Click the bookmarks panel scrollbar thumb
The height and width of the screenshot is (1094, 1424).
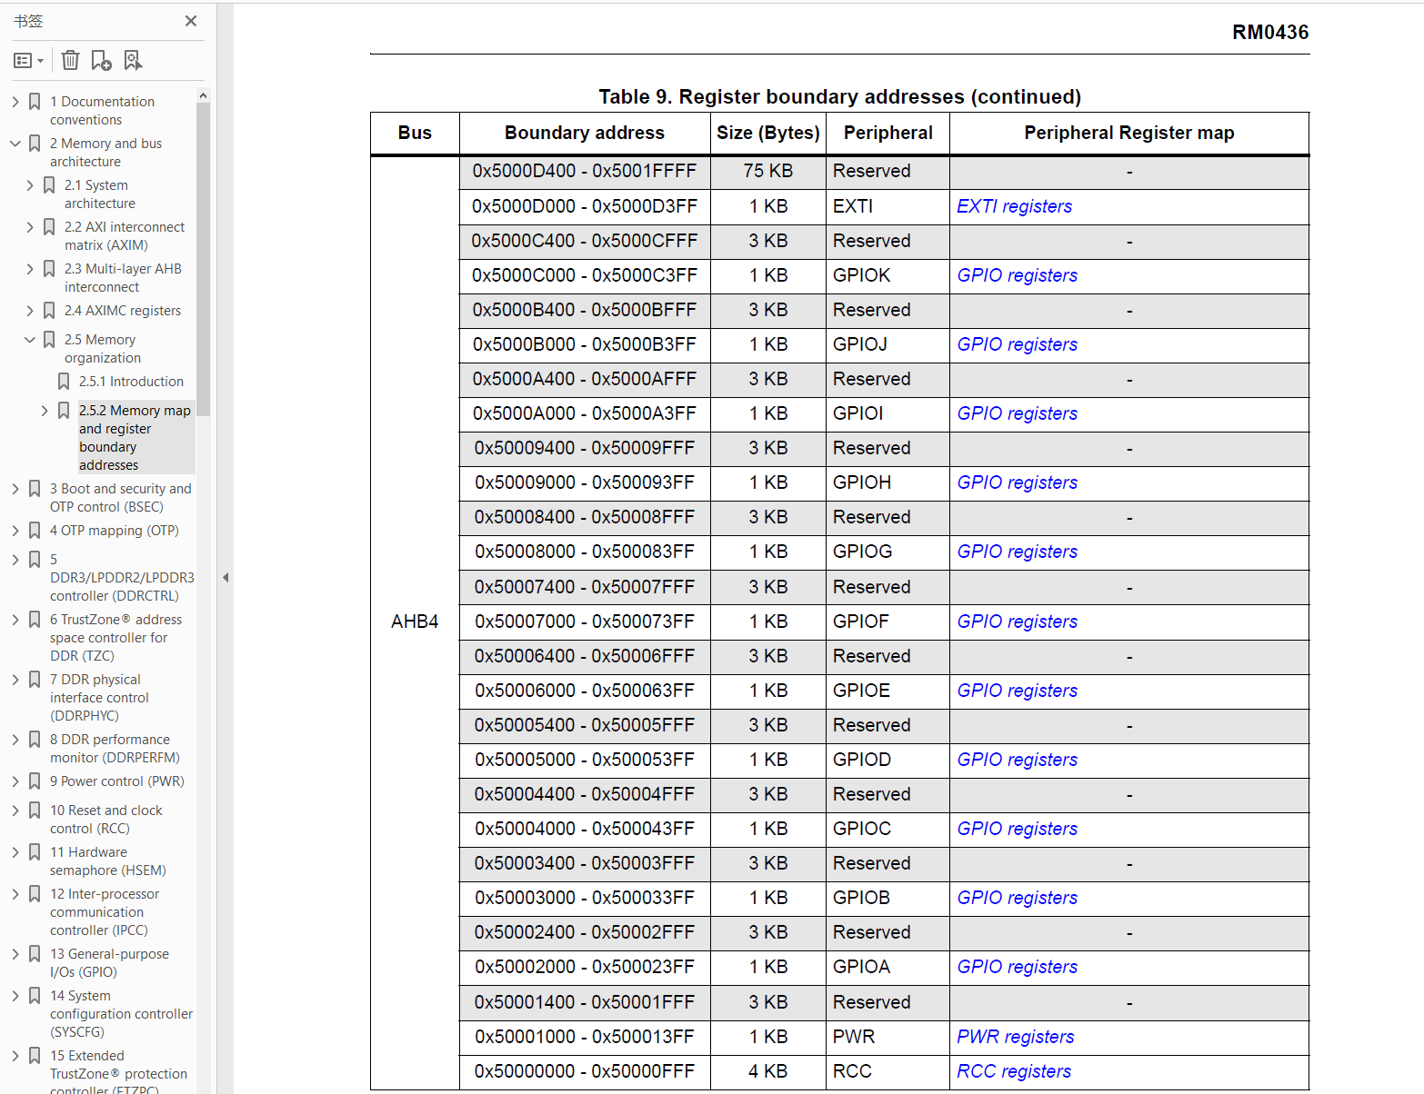coord(203,259)
